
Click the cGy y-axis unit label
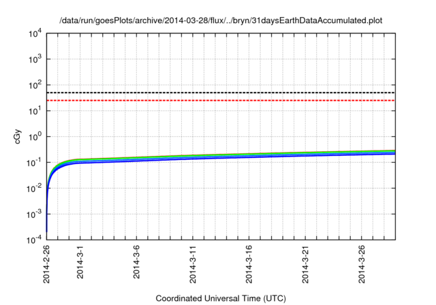(x=17, y=136)
